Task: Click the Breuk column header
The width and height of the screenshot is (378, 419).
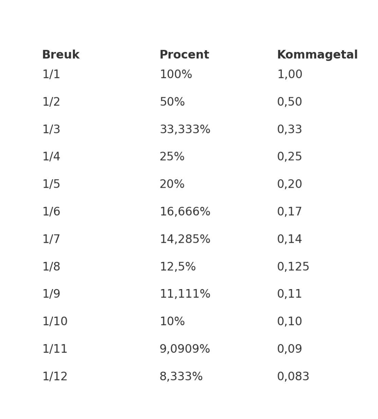Action: tap(61, 55)
